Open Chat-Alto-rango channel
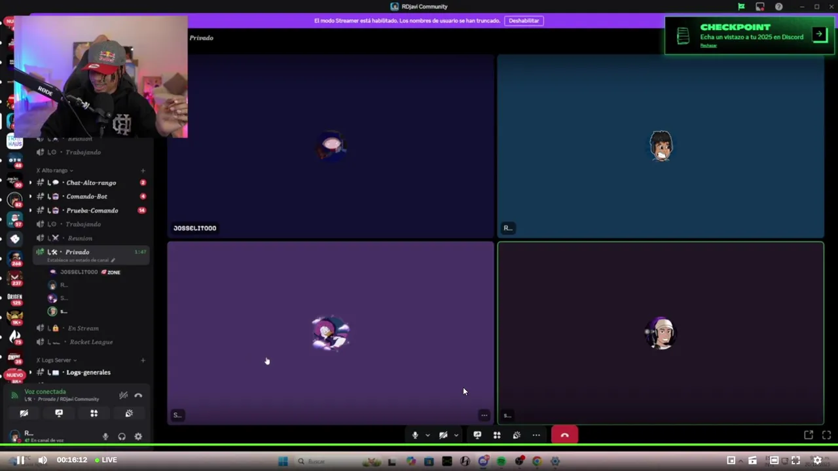 (91, 183)
